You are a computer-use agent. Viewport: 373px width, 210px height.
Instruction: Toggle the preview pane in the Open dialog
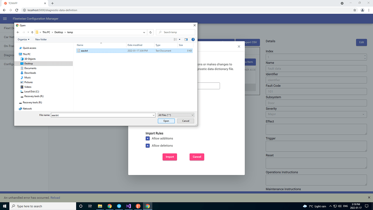[x=186, y=39]
